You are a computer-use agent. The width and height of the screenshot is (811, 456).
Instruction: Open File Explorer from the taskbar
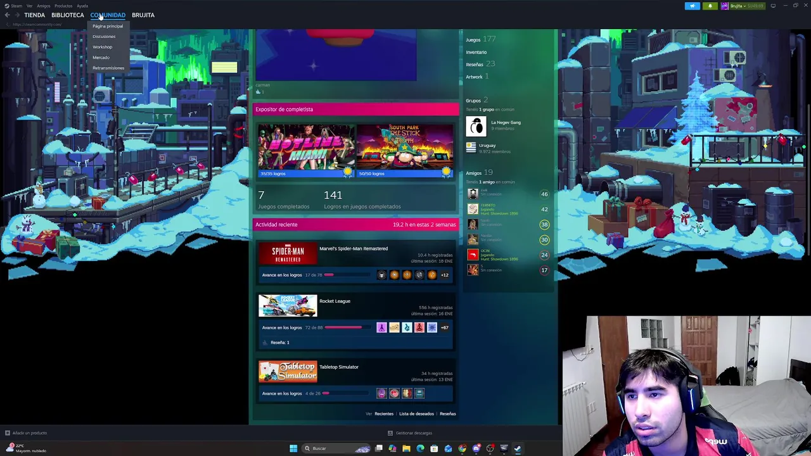click(406, 448)
